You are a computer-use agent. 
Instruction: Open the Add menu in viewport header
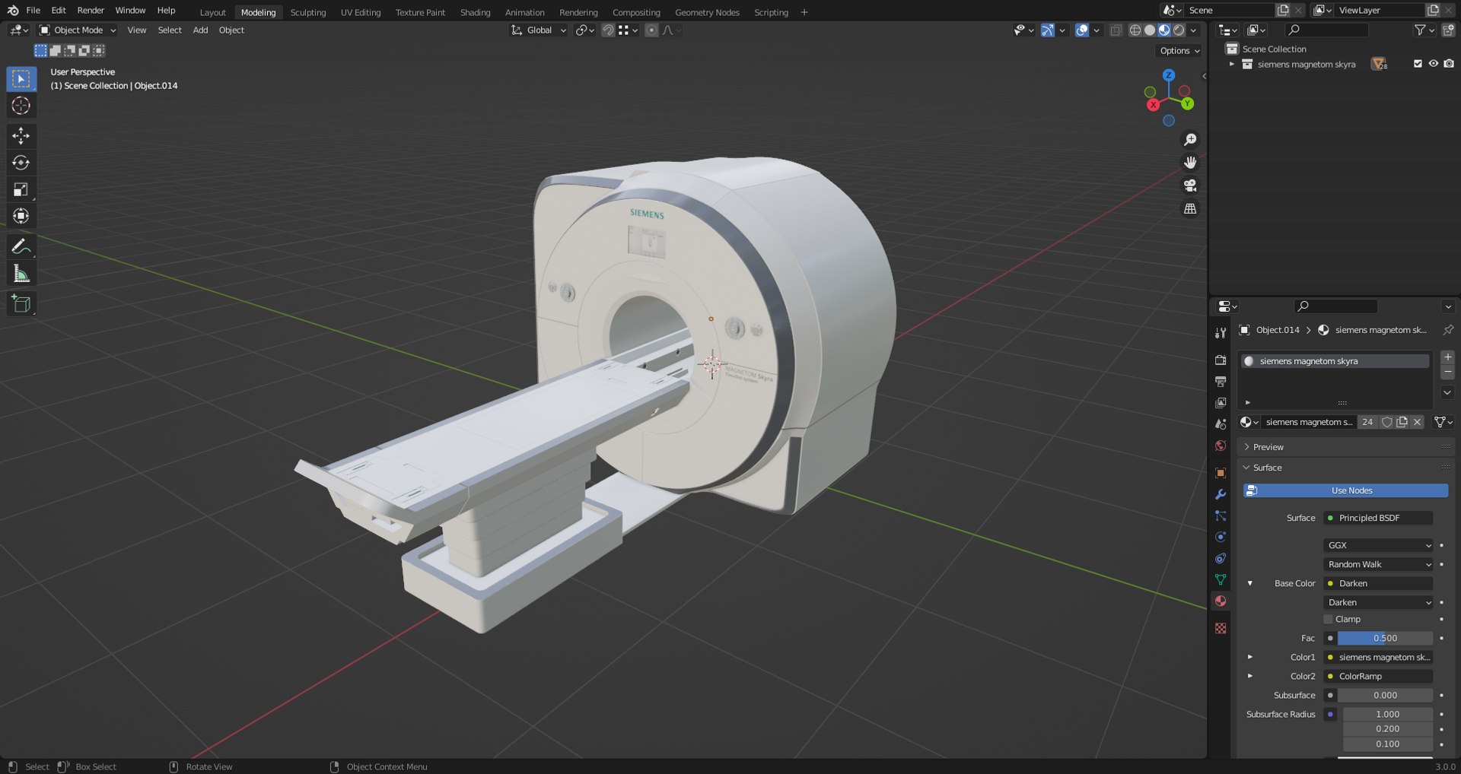[x=200, y=30]
